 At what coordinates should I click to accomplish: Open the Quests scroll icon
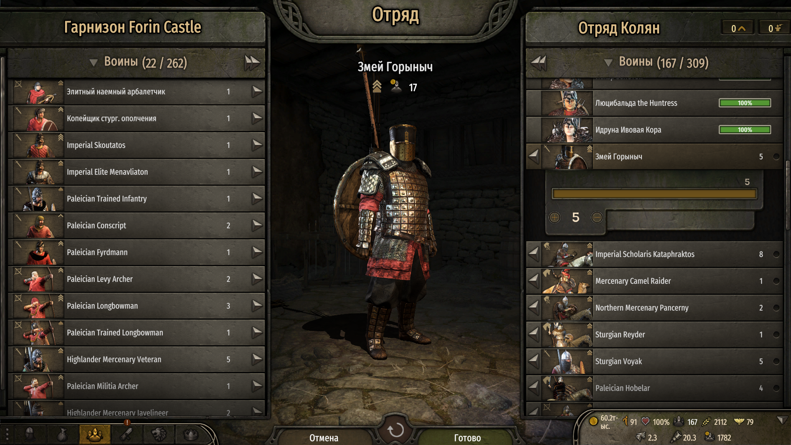click(126, 434)
